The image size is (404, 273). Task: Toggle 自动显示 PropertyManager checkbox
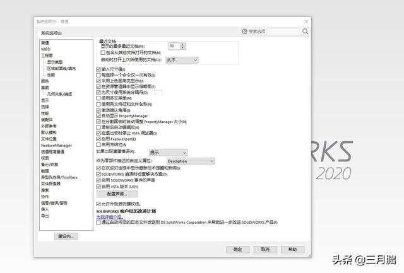coord(98,116)
